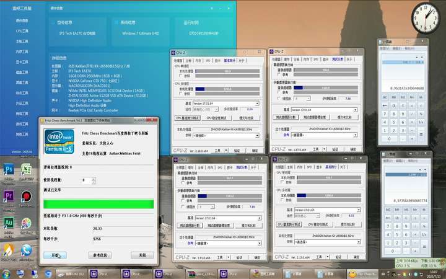
Task: Open the red record-button desktop icon
Action: tap(26, 197)
